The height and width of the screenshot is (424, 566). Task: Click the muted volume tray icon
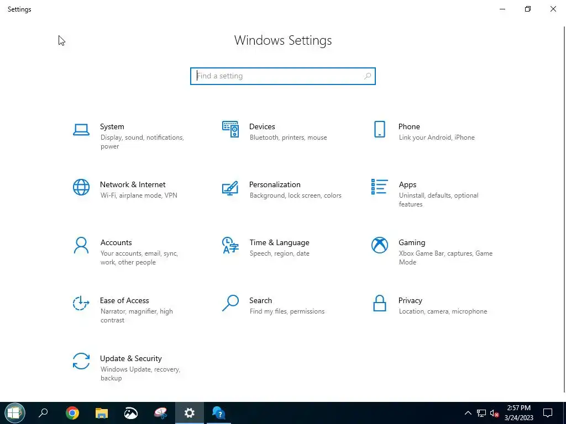494,413
